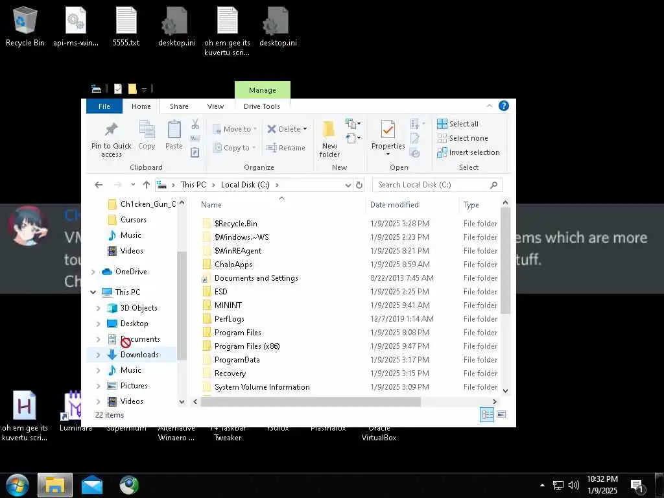Click the Mail app taskbar icon
Image resolution: width=664 pixels, height=498 pixels.
(x=92, y=485)
